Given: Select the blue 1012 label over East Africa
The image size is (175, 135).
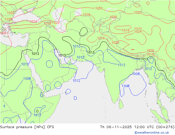Looking at the screenshot, I should click(37, 115).
